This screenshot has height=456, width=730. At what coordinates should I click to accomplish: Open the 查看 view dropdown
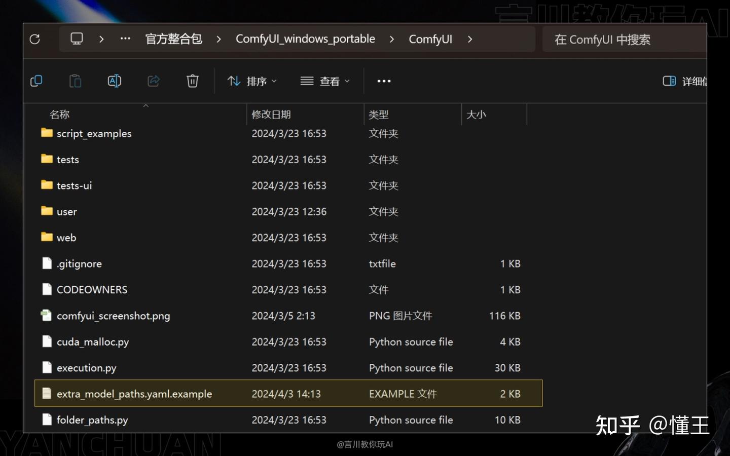(325, 81)
